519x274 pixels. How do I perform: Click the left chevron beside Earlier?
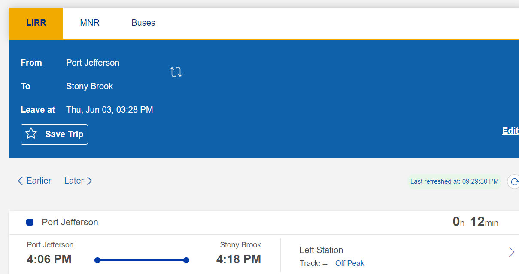click(x=20, y=181)
